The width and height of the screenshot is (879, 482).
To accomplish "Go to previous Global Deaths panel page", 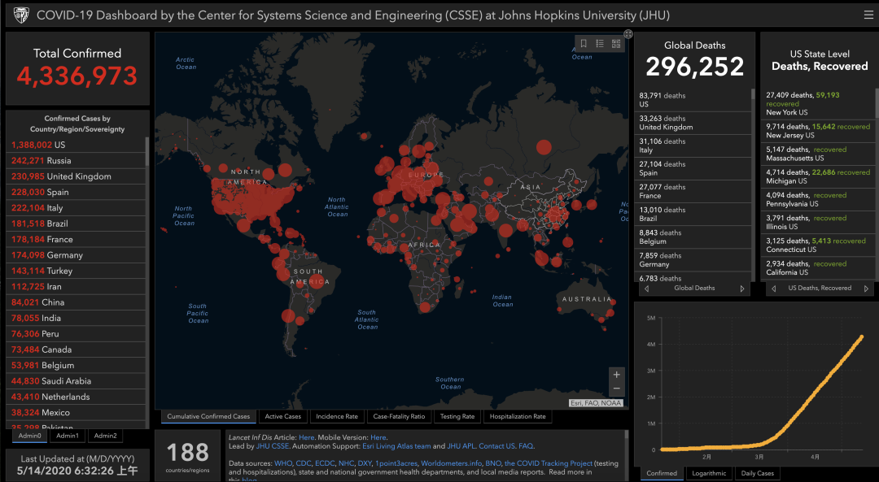I will coord(647,289).
